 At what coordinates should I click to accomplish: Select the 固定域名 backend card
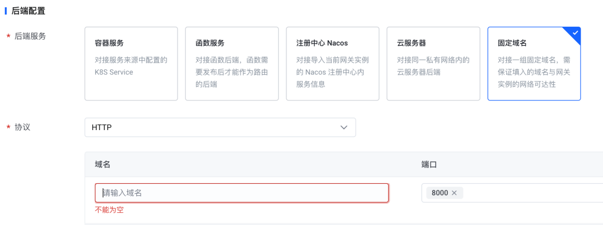point(534,63)
